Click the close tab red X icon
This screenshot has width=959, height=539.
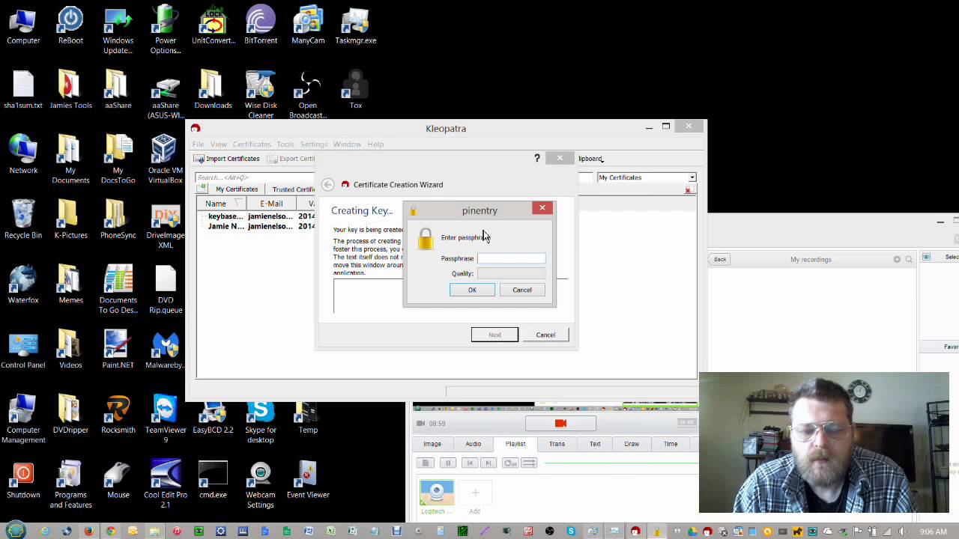pyautogui.click(x=688, y=190)
